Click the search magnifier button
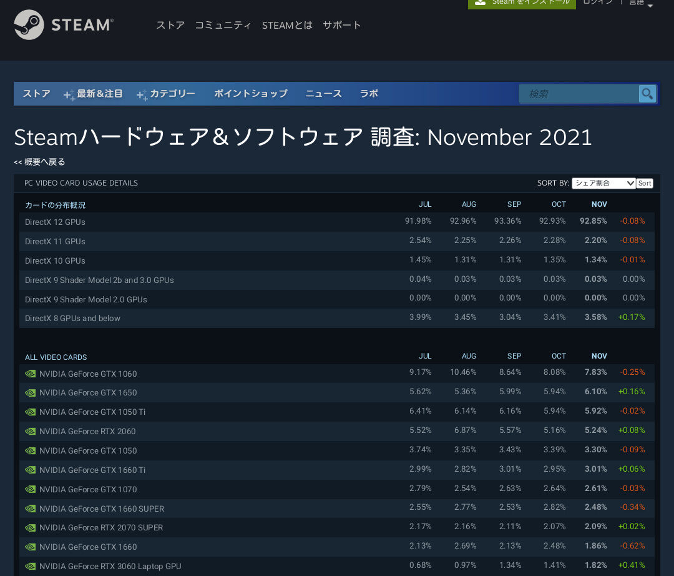 coord(647,93)
